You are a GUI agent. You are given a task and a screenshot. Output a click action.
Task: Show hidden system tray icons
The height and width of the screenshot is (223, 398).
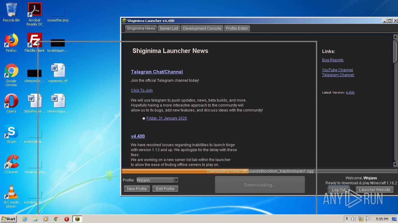[x=347, y=219]
